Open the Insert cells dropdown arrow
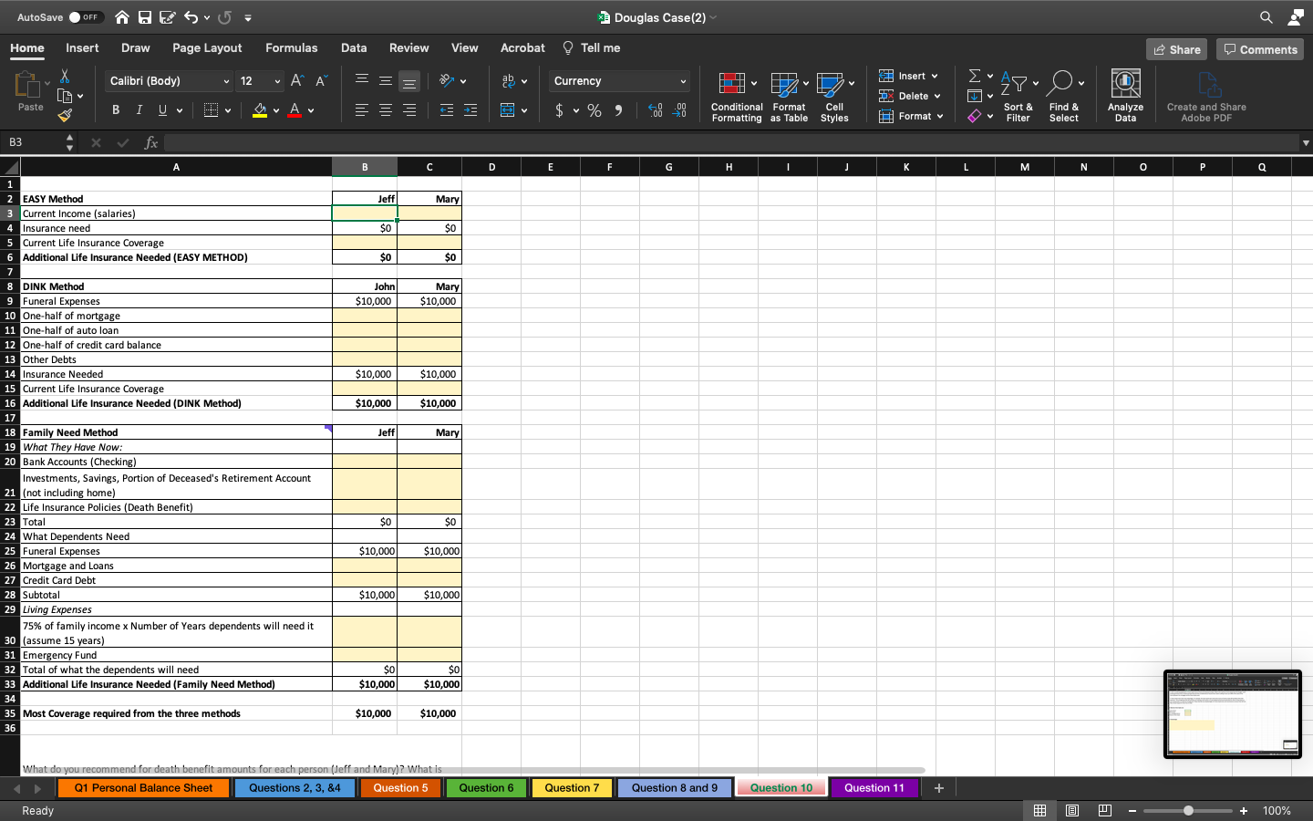Viewport: 1313px width, 821px height. [x=935, y=76]
